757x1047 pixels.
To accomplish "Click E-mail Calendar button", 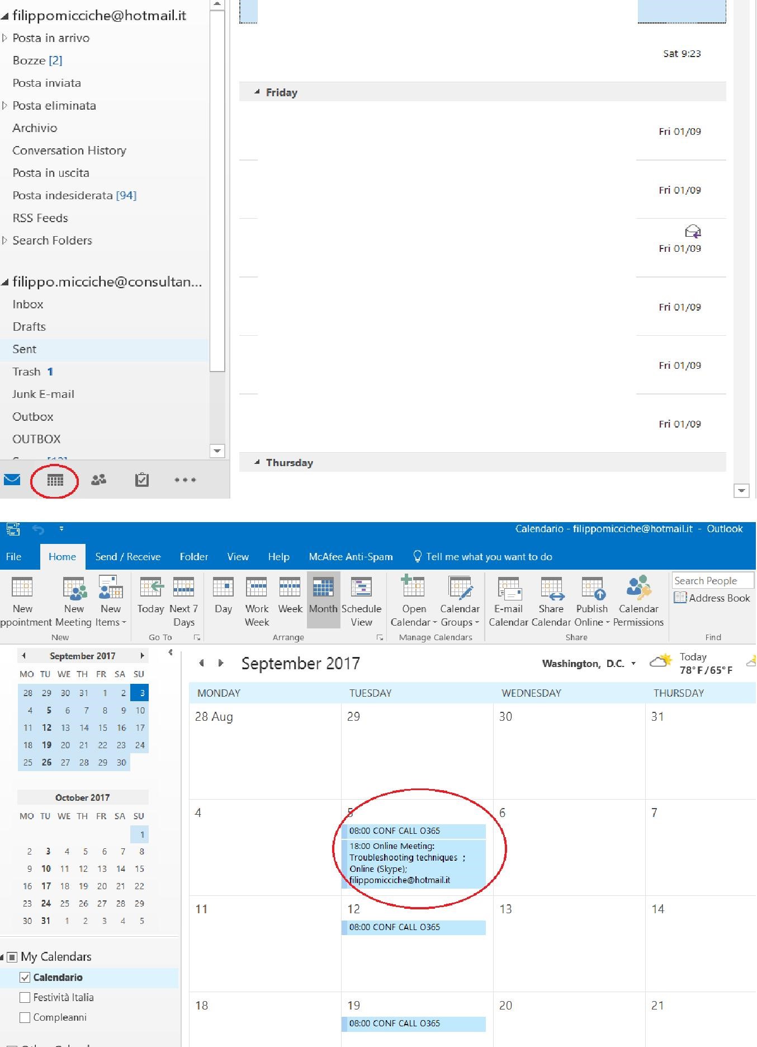I will click(x=508, y=601).
